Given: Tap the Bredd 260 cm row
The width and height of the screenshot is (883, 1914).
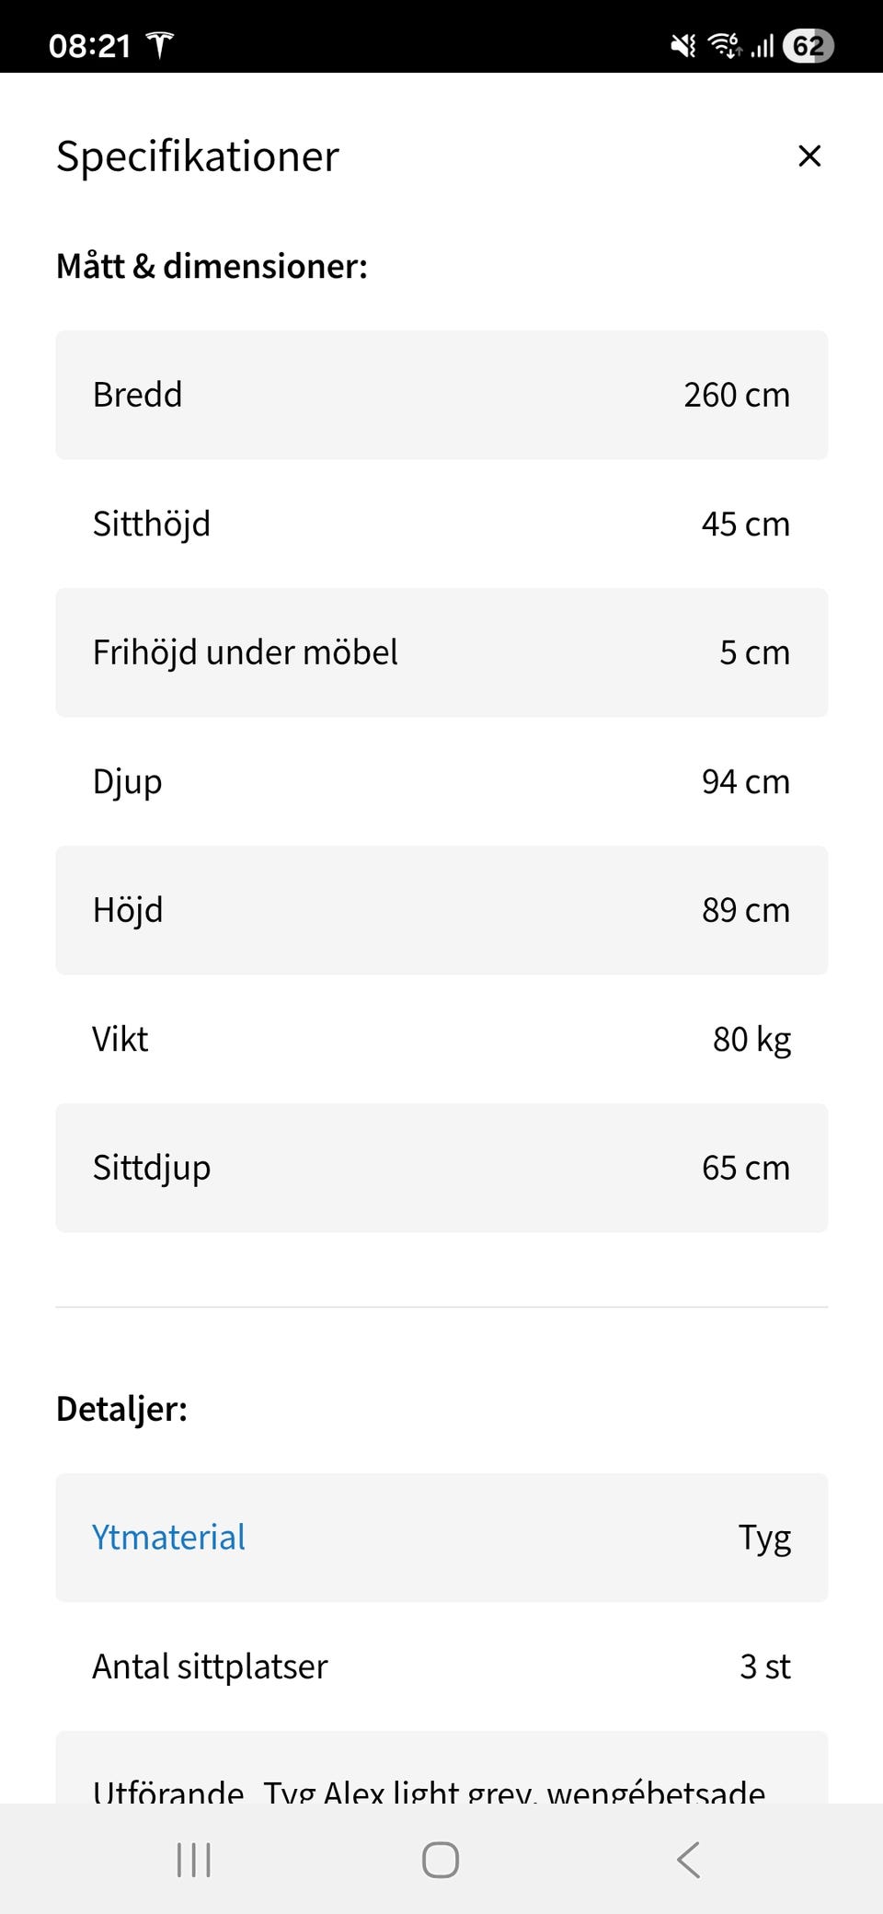Looking at the screenshot, I should tap(441, 395).
